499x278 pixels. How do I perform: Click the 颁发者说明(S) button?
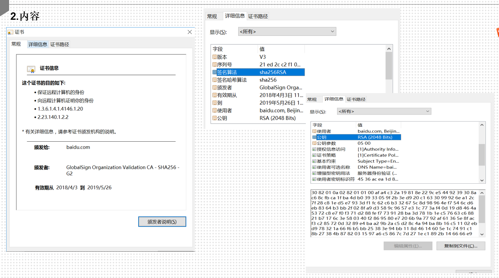click(x=162, y=222)
